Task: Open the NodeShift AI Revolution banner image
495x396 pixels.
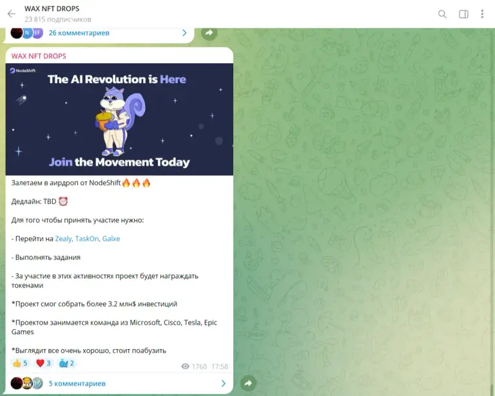Action: coord(119,119)
